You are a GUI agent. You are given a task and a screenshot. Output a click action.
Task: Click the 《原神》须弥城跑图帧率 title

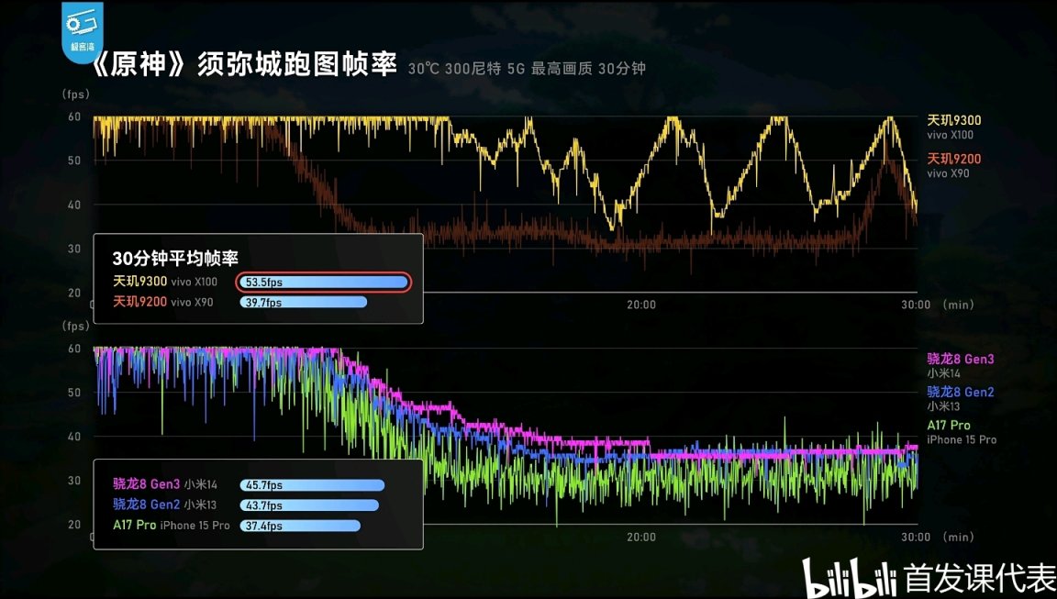coord(243,65)
